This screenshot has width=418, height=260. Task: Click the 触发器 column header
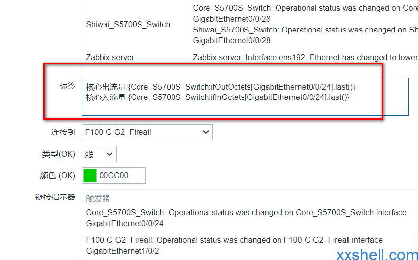98,198
